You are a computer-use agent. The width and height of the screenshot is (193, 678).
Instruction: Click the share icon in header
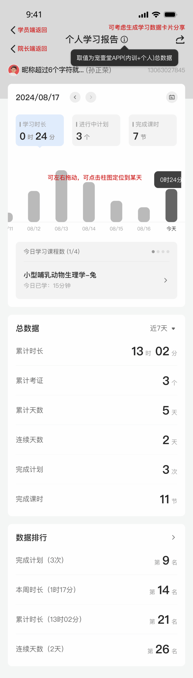pos(180,40)
